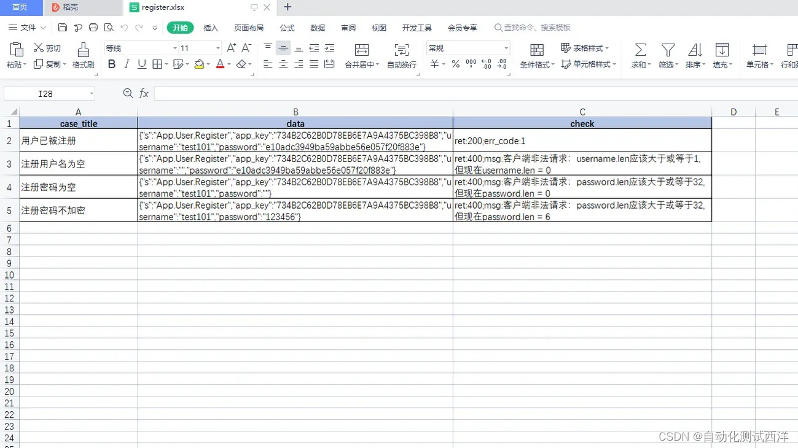Align cell content to bottom
Screen dimensions: 798x448
(x=299, y=48)
